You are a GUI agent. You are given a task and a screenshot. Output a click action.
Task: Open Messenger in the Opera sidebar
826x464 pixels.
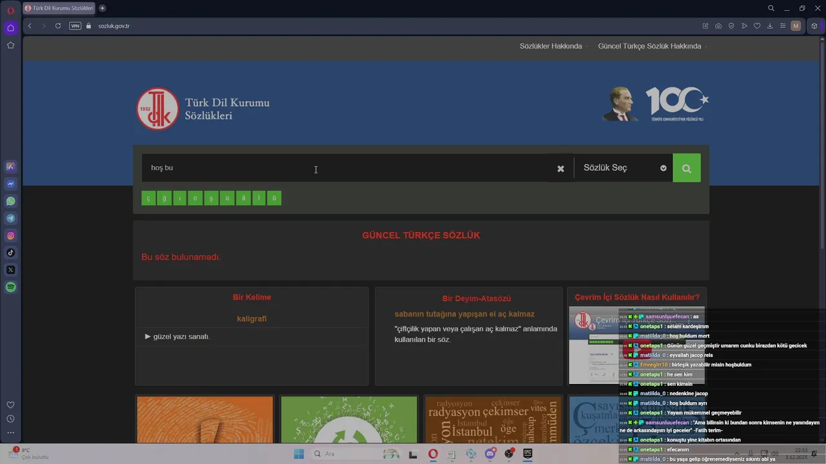pyautogui.click(x=10, y=184)
